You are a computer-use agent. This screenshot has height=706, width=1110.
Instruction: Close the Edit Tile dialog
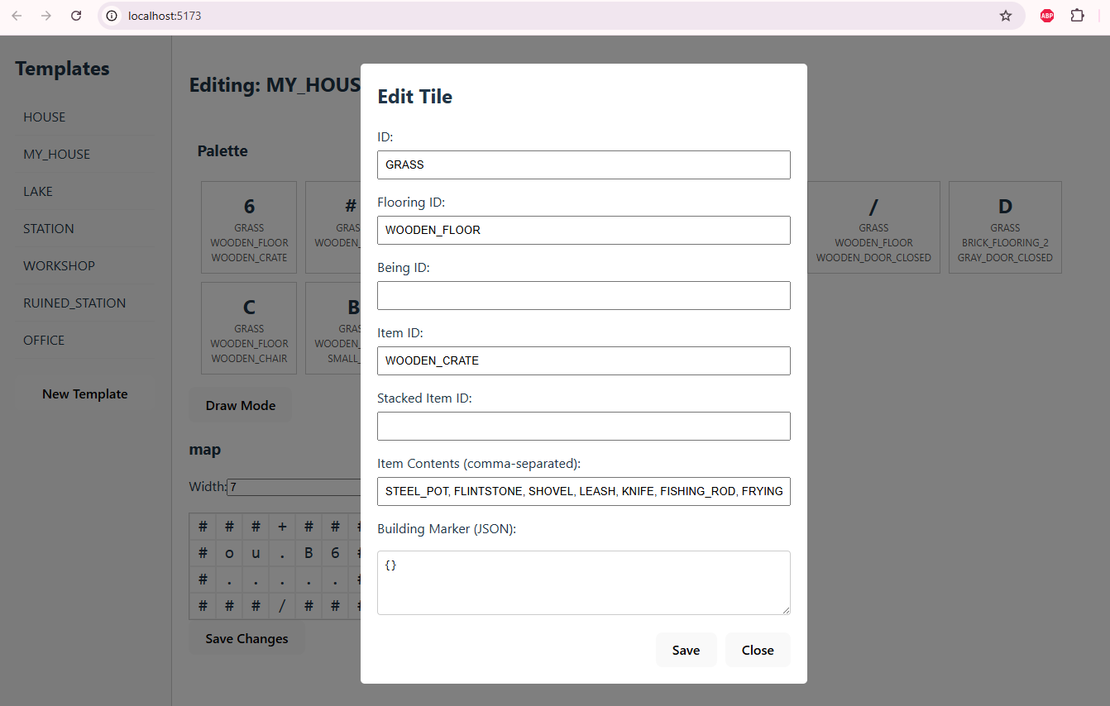coord(757,650)
